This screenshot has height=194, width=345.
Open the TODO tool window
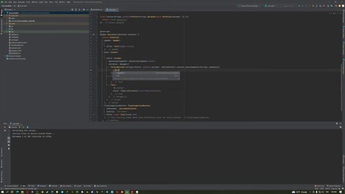click(32, 186)
